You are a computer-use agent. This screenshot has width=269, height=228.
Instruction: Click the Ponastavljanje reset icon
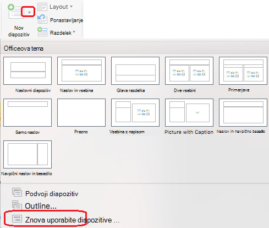[x=42, y=19]
